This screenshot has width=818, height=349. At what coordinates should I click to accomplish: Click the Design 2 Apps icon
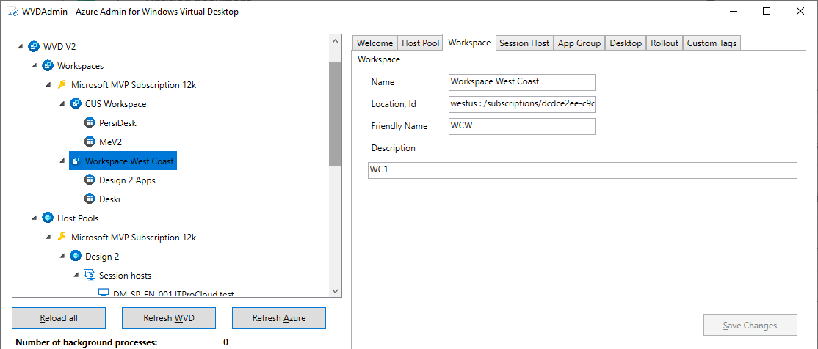90,180
